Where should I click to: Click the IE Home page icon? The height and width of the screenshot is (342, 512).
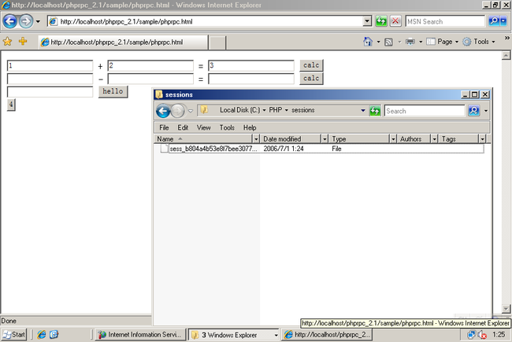point(368,42)
